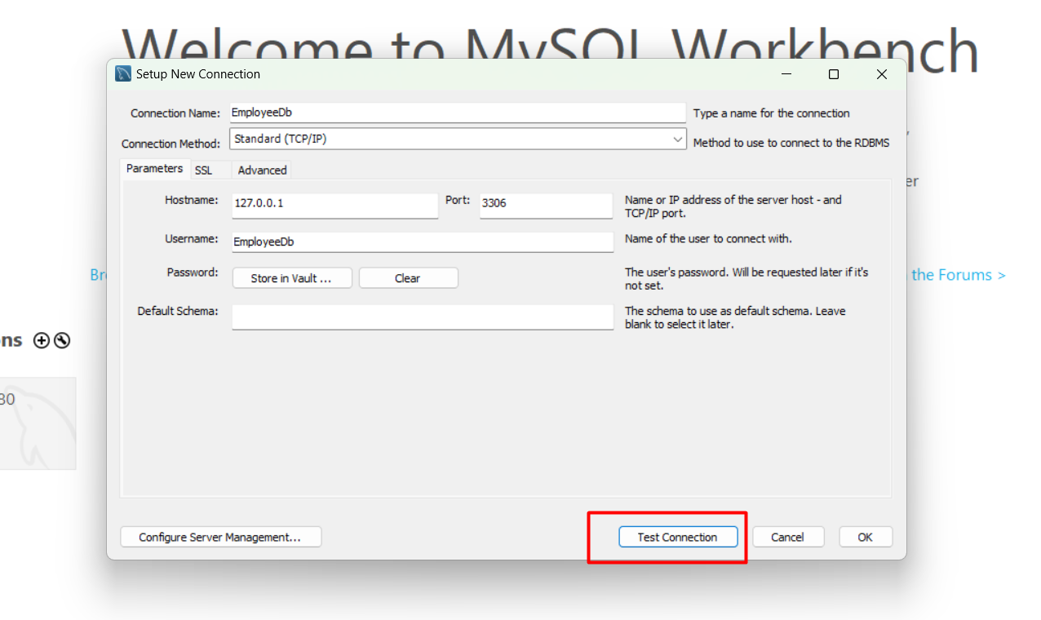
Task: Click the "Hostname:" label
Action: (x=192, y=200)
